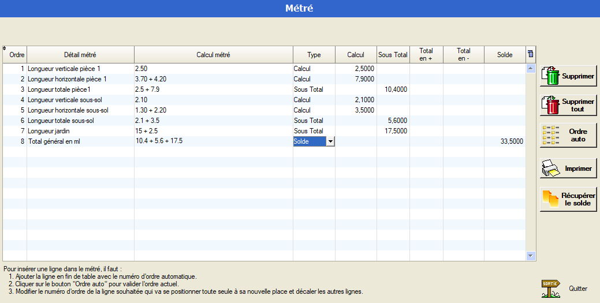Click the green trash Supprimer icon
The width and height of the screenshot is (600, 303).
click(x=551, y=76)
